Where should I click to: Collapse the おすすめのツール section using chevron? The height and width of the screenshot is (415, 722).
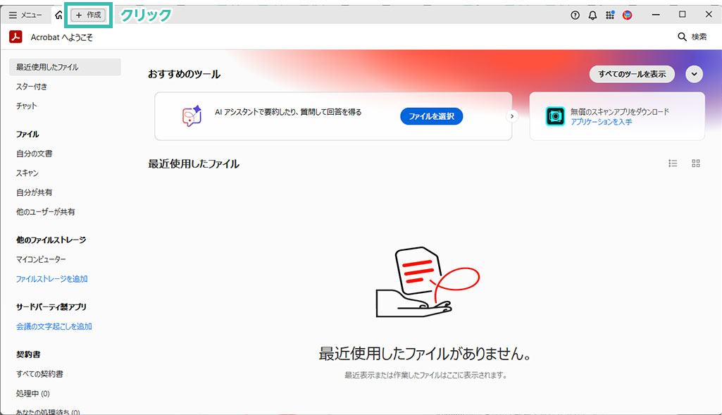[x=694, y=74]
